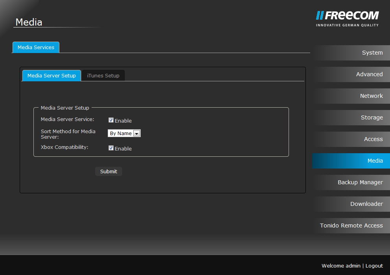Click the Sort Method for Media Server label

pyautogui.click(x=68, y=134)
